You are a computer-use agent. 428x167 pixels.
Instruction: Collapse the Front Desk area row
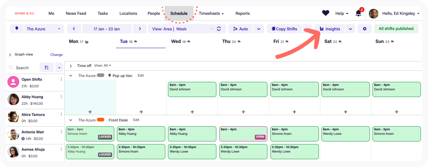pyautogui.click(x=71, y=120)
